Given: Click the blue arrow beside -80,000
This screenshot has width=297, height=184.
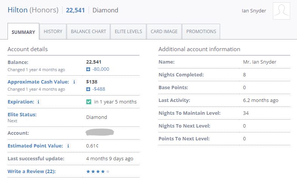Looking at the screenshot, I should (x=88, y=69).
